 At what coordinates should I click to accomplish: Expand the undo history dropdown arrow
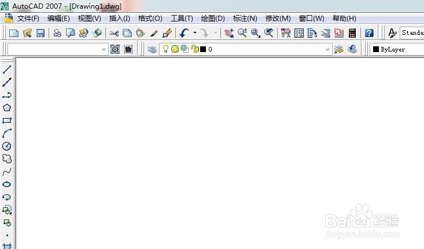tap(195, 33)
